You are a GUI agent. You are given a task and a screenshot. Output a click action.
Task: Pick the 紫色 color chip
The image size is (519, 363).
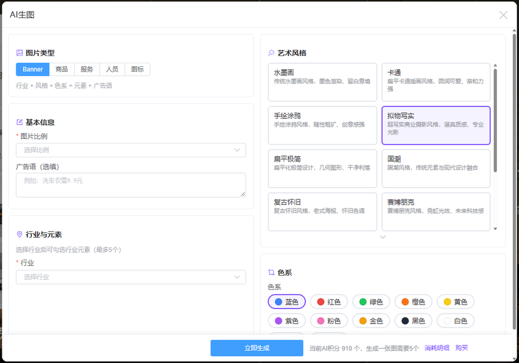coord(287,321)
